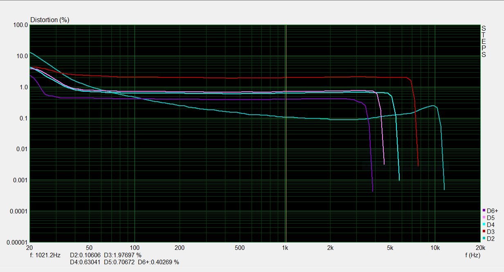Click the 50 x-axis tick label

(89, 248)
